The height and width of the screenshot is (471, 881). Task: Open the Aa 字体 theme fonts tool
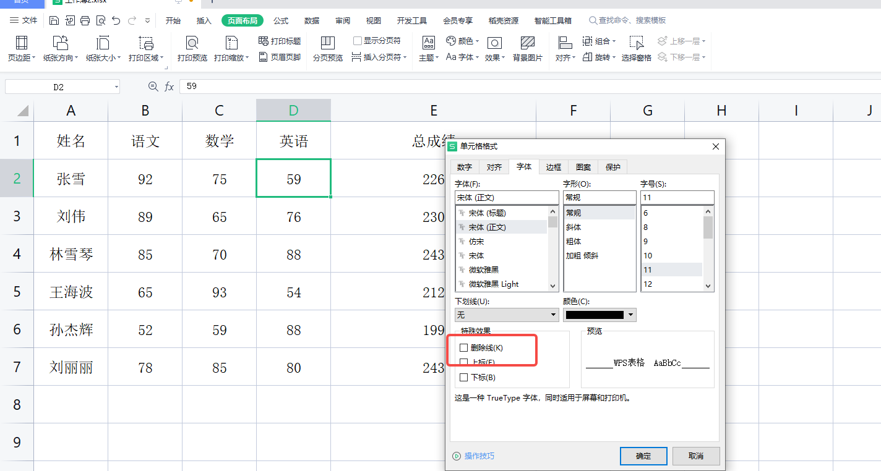462,57
